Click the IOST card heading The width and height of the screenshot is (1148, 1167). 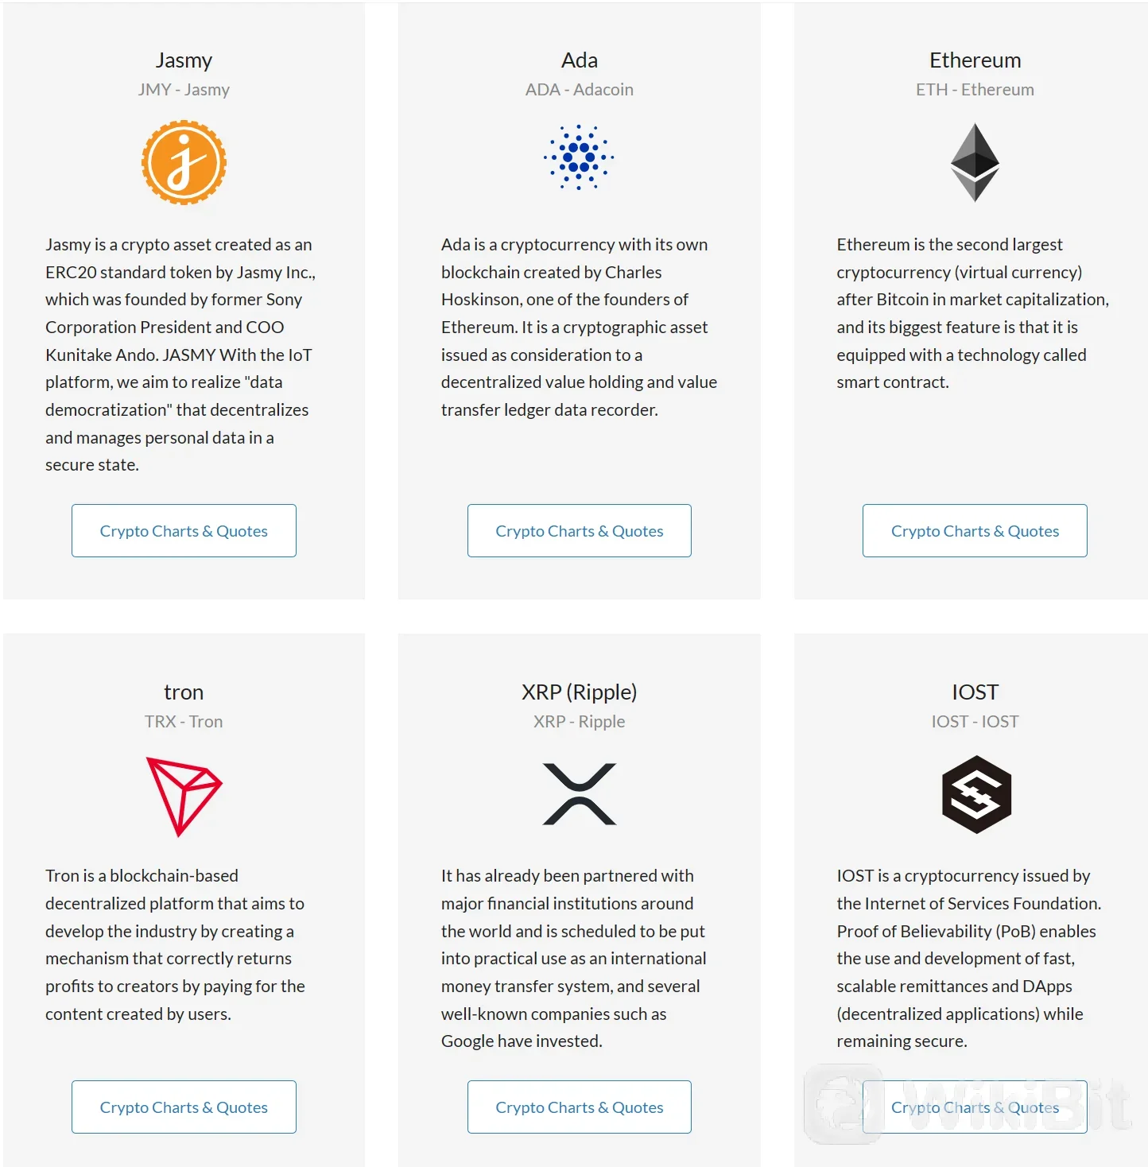pos(975,692)
